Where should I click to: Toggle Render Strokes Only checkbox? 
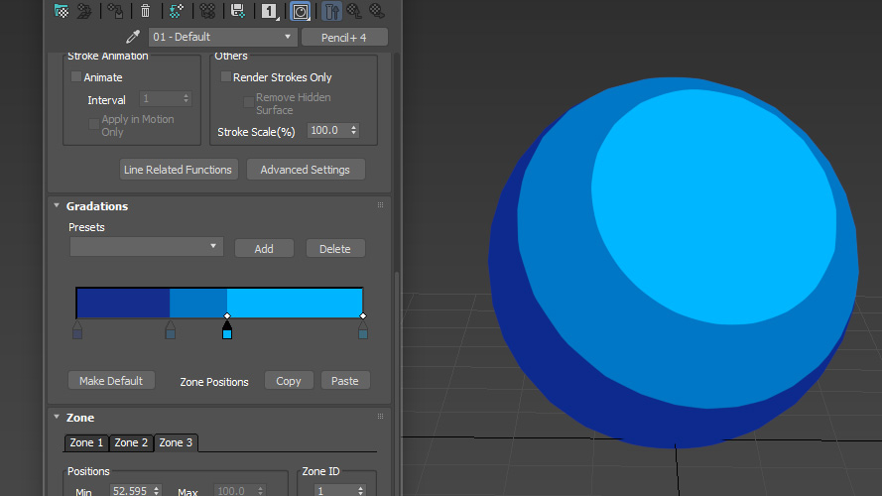tap(225, 76)
